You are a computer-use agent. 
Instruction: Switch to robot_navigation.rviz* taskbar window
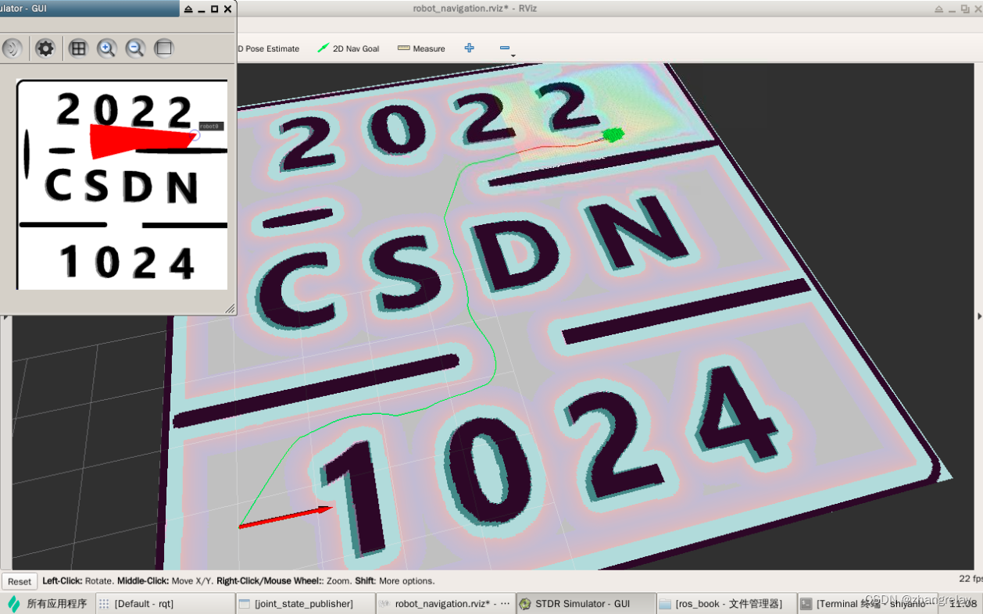(x=445, y=603)
